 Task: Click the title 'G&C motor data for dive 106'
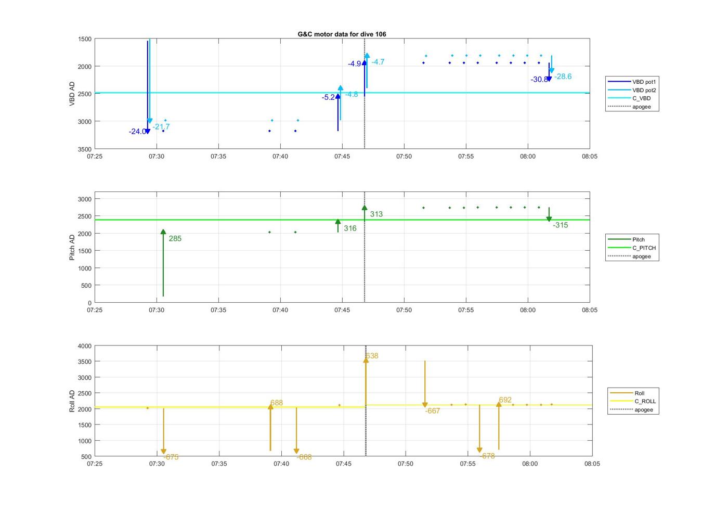[x=342, y=34]
